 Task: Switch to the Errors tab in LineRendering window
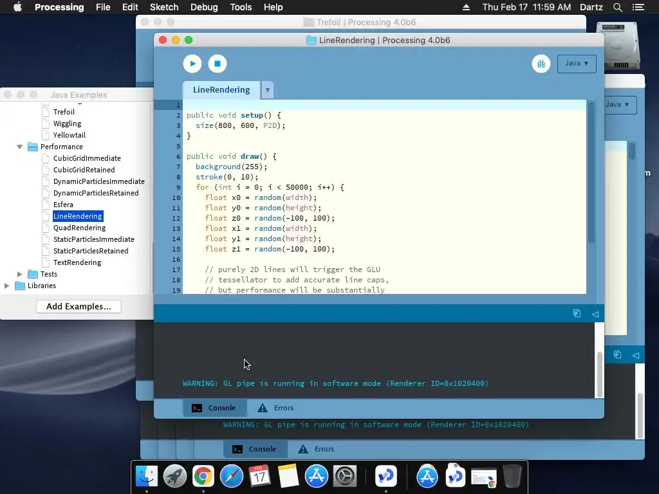point(275,408)
